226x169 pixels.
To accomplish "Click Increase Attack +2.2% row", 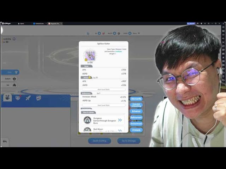I will [x=104, y=97].
